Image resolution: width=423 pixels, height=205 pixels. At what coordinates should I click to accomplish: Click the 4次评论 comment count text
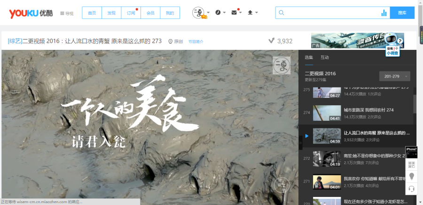(373, 186)
